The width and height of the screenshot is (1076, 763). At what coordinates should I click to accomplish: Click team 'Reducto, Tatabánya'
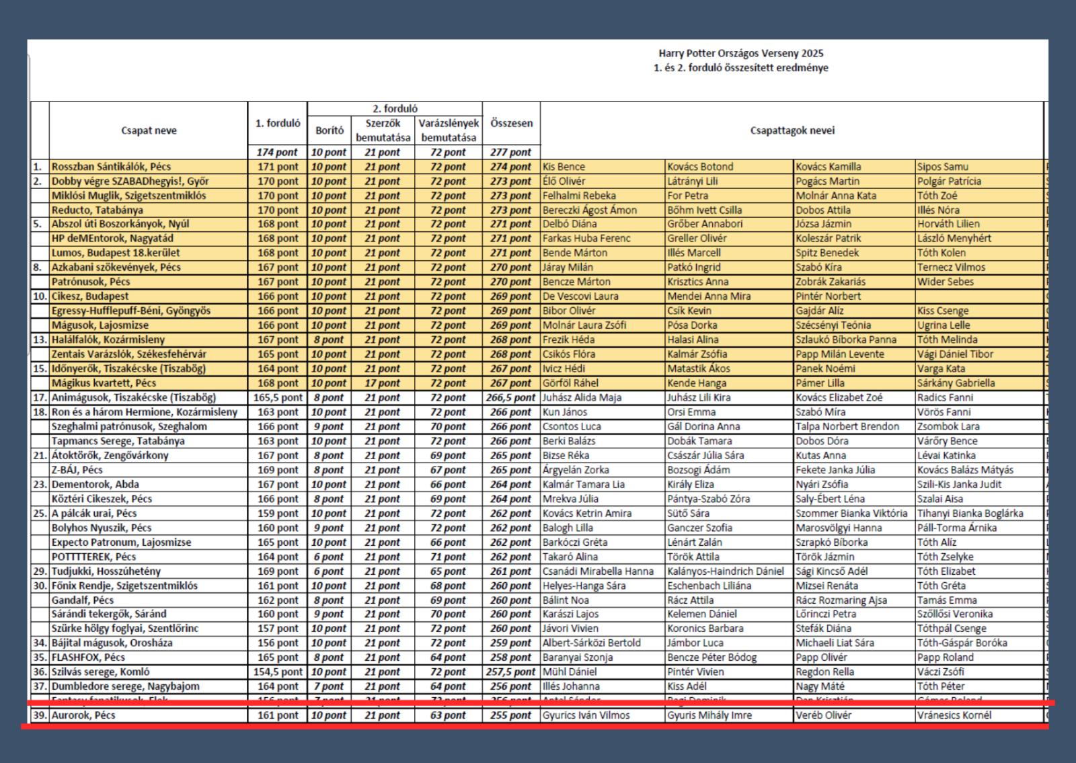point(96,210)
